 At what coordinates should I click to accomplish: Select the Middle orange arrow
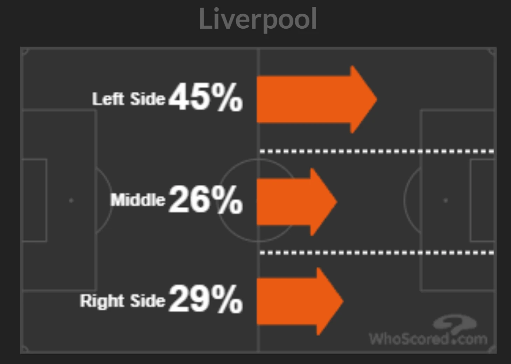tap(297, 202)
